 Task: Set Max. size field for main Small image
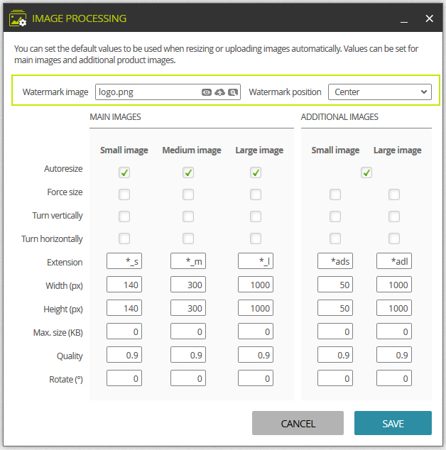point(124,331)
